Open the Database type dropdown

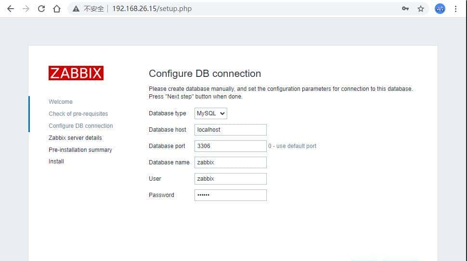click(211, 113)
